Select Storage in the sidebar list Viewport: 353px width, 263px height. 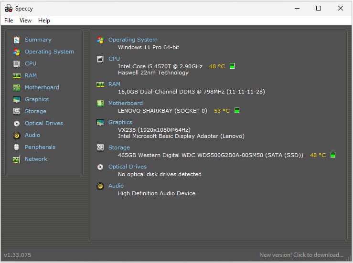[35, 111]
